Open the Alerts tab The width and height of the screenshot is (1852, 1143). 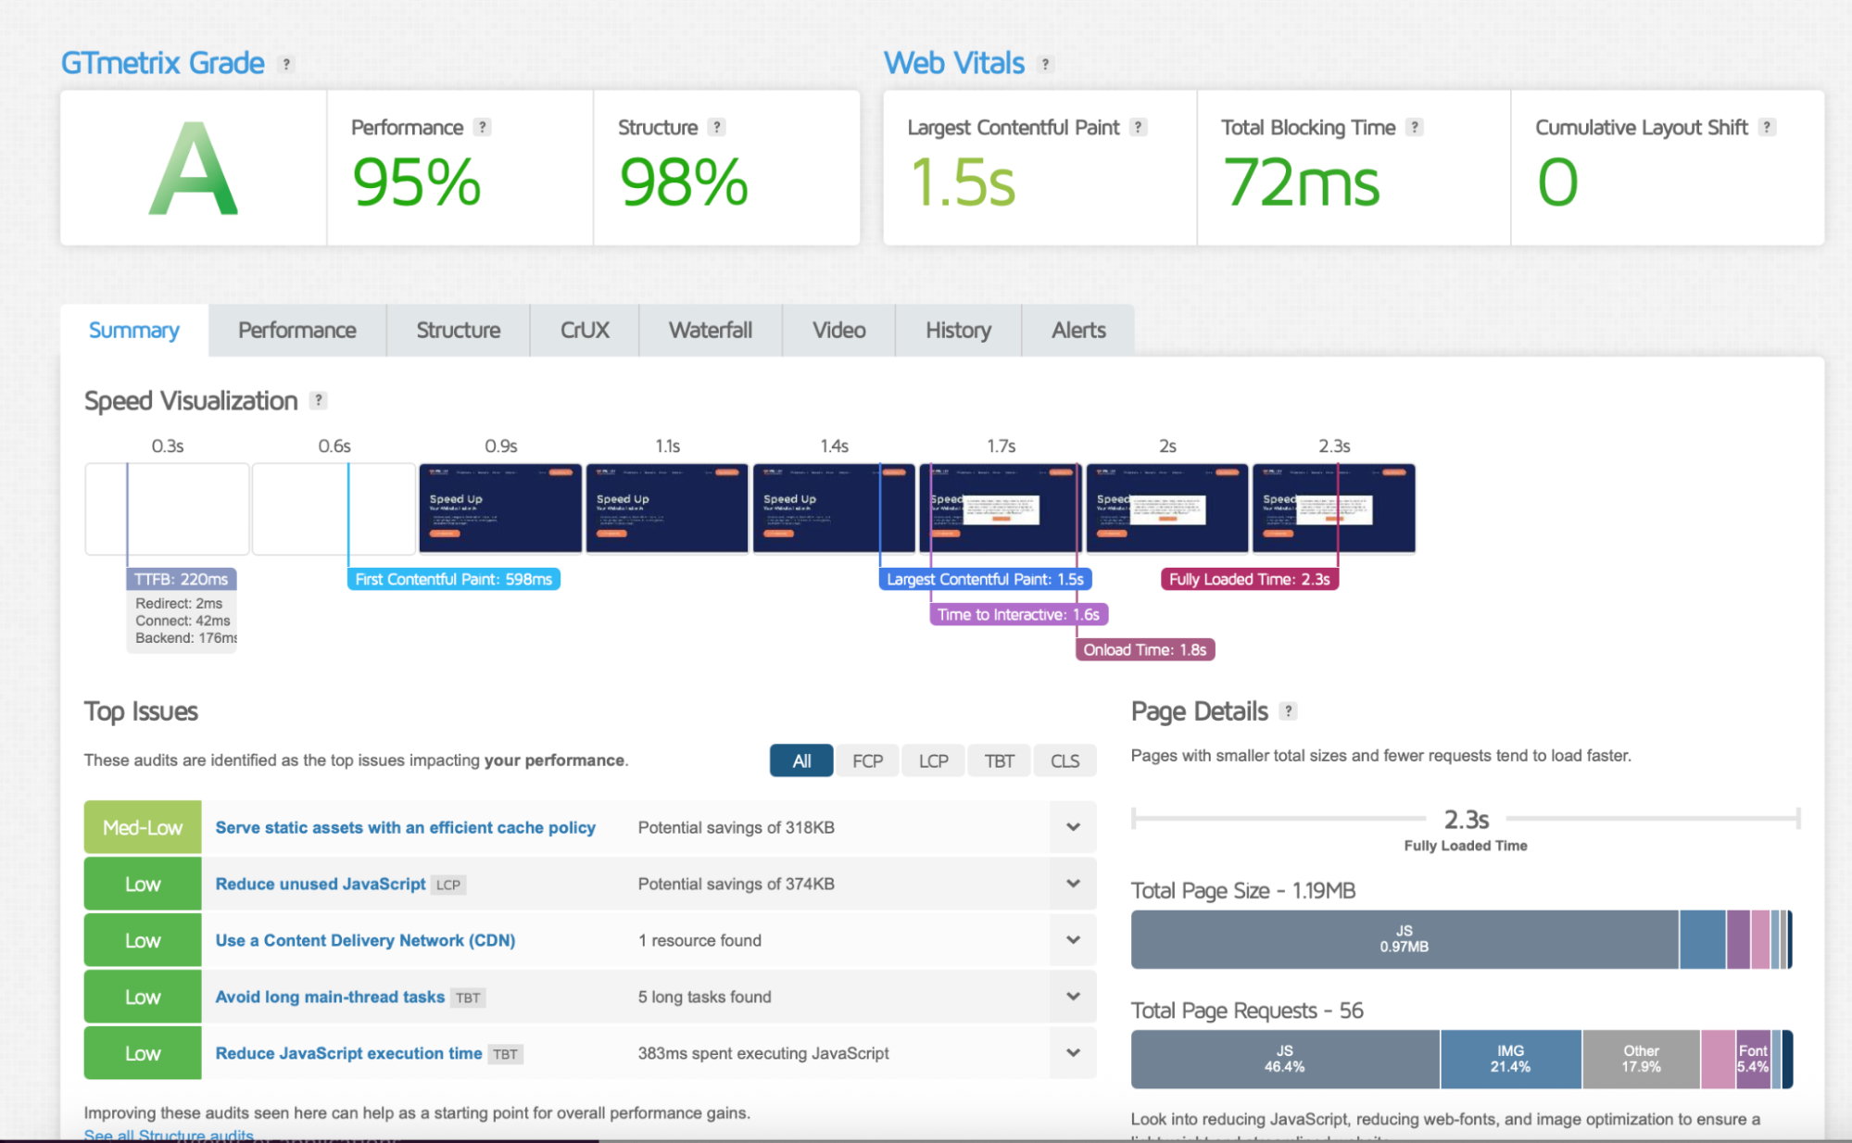[x=1078, y=331]
